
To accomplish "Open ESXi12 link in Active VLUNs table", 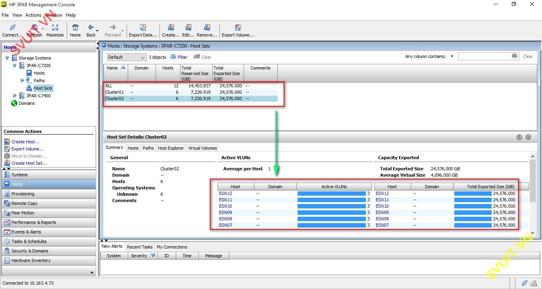I will (x=225, y=193).
